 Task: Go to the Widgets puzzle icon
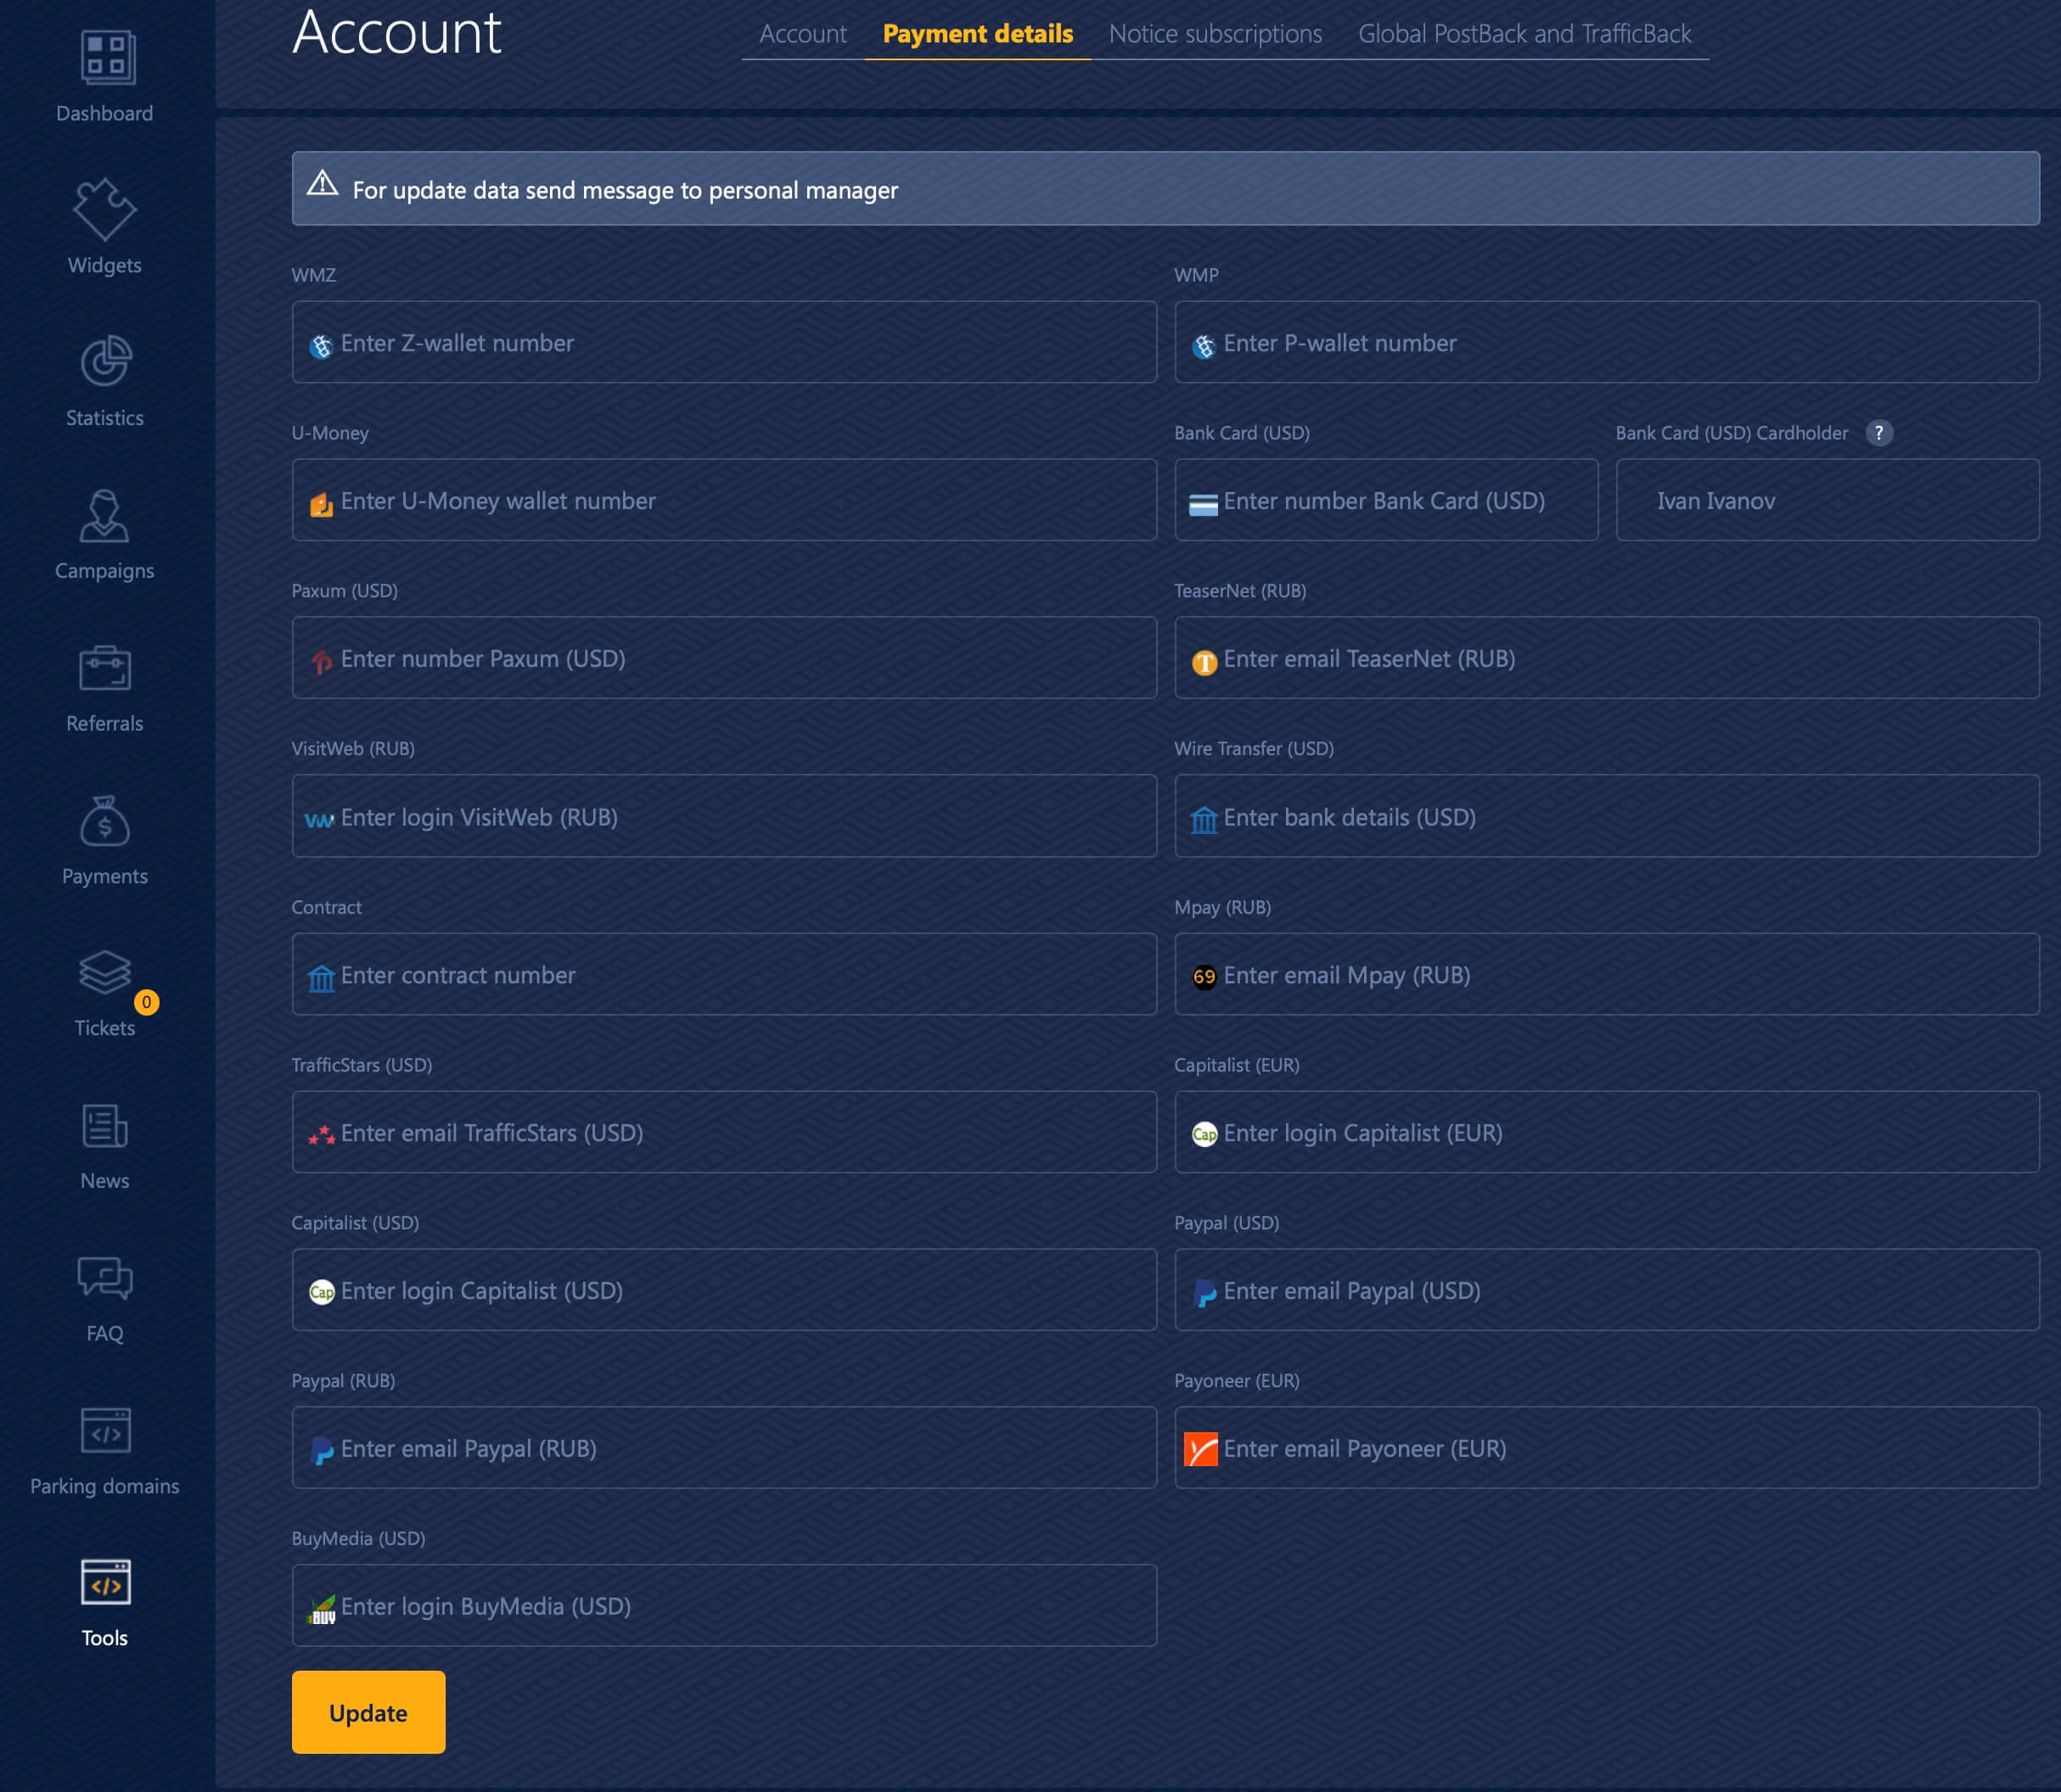[104, 210]
